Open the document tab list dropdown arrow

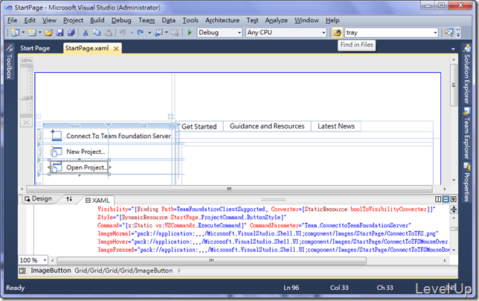453,49
